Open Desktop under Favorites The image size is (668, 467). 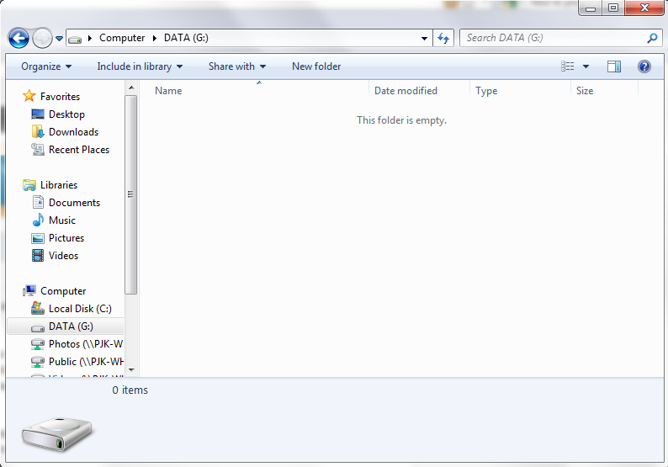(67, 114)
